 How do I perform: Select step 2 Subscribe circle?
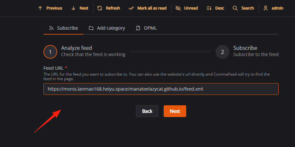tap(222, 52)
